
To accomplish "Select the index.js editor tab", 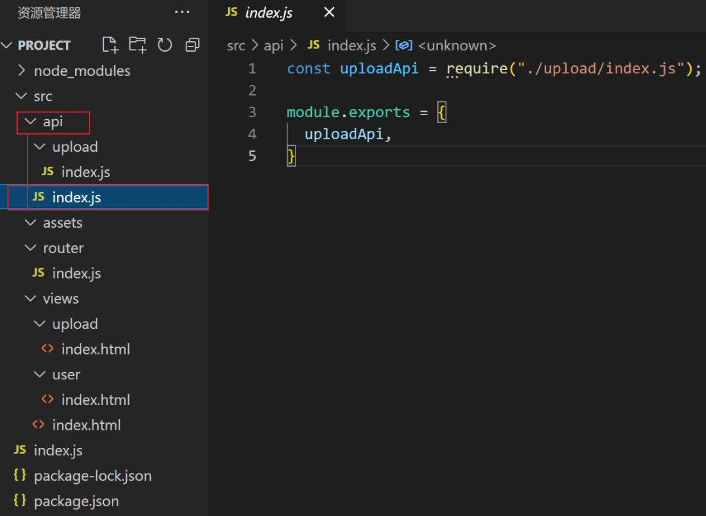I will click(x=277, y=12).
